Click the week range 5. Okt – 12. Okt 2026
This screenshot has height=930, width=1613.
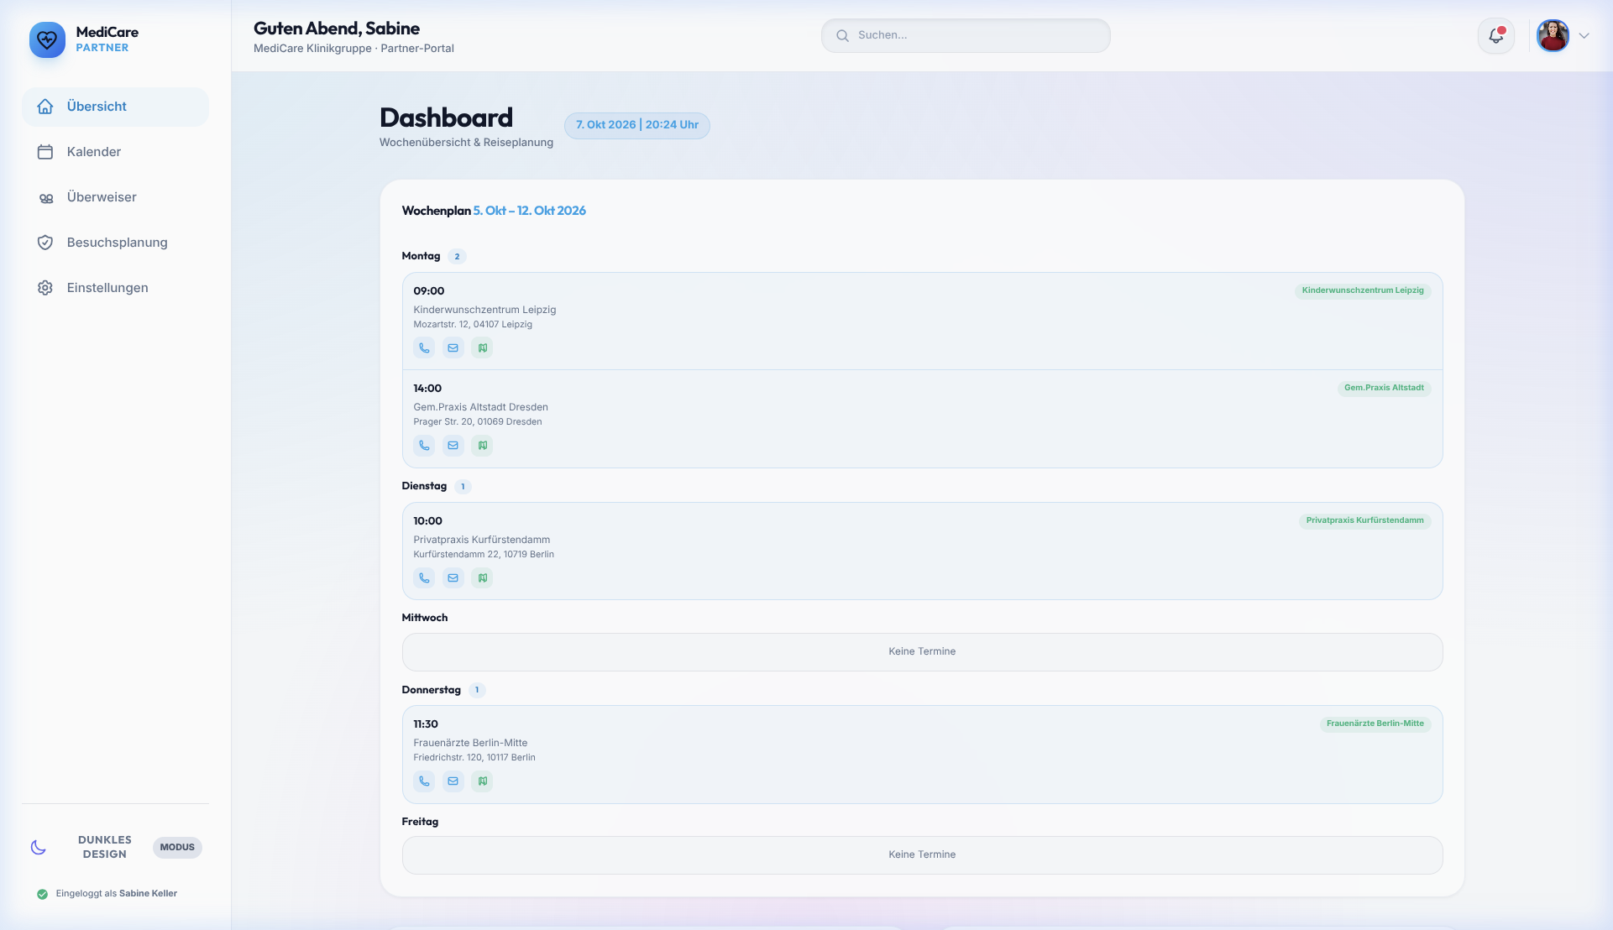pyautogui.click(x=530, y=211)
